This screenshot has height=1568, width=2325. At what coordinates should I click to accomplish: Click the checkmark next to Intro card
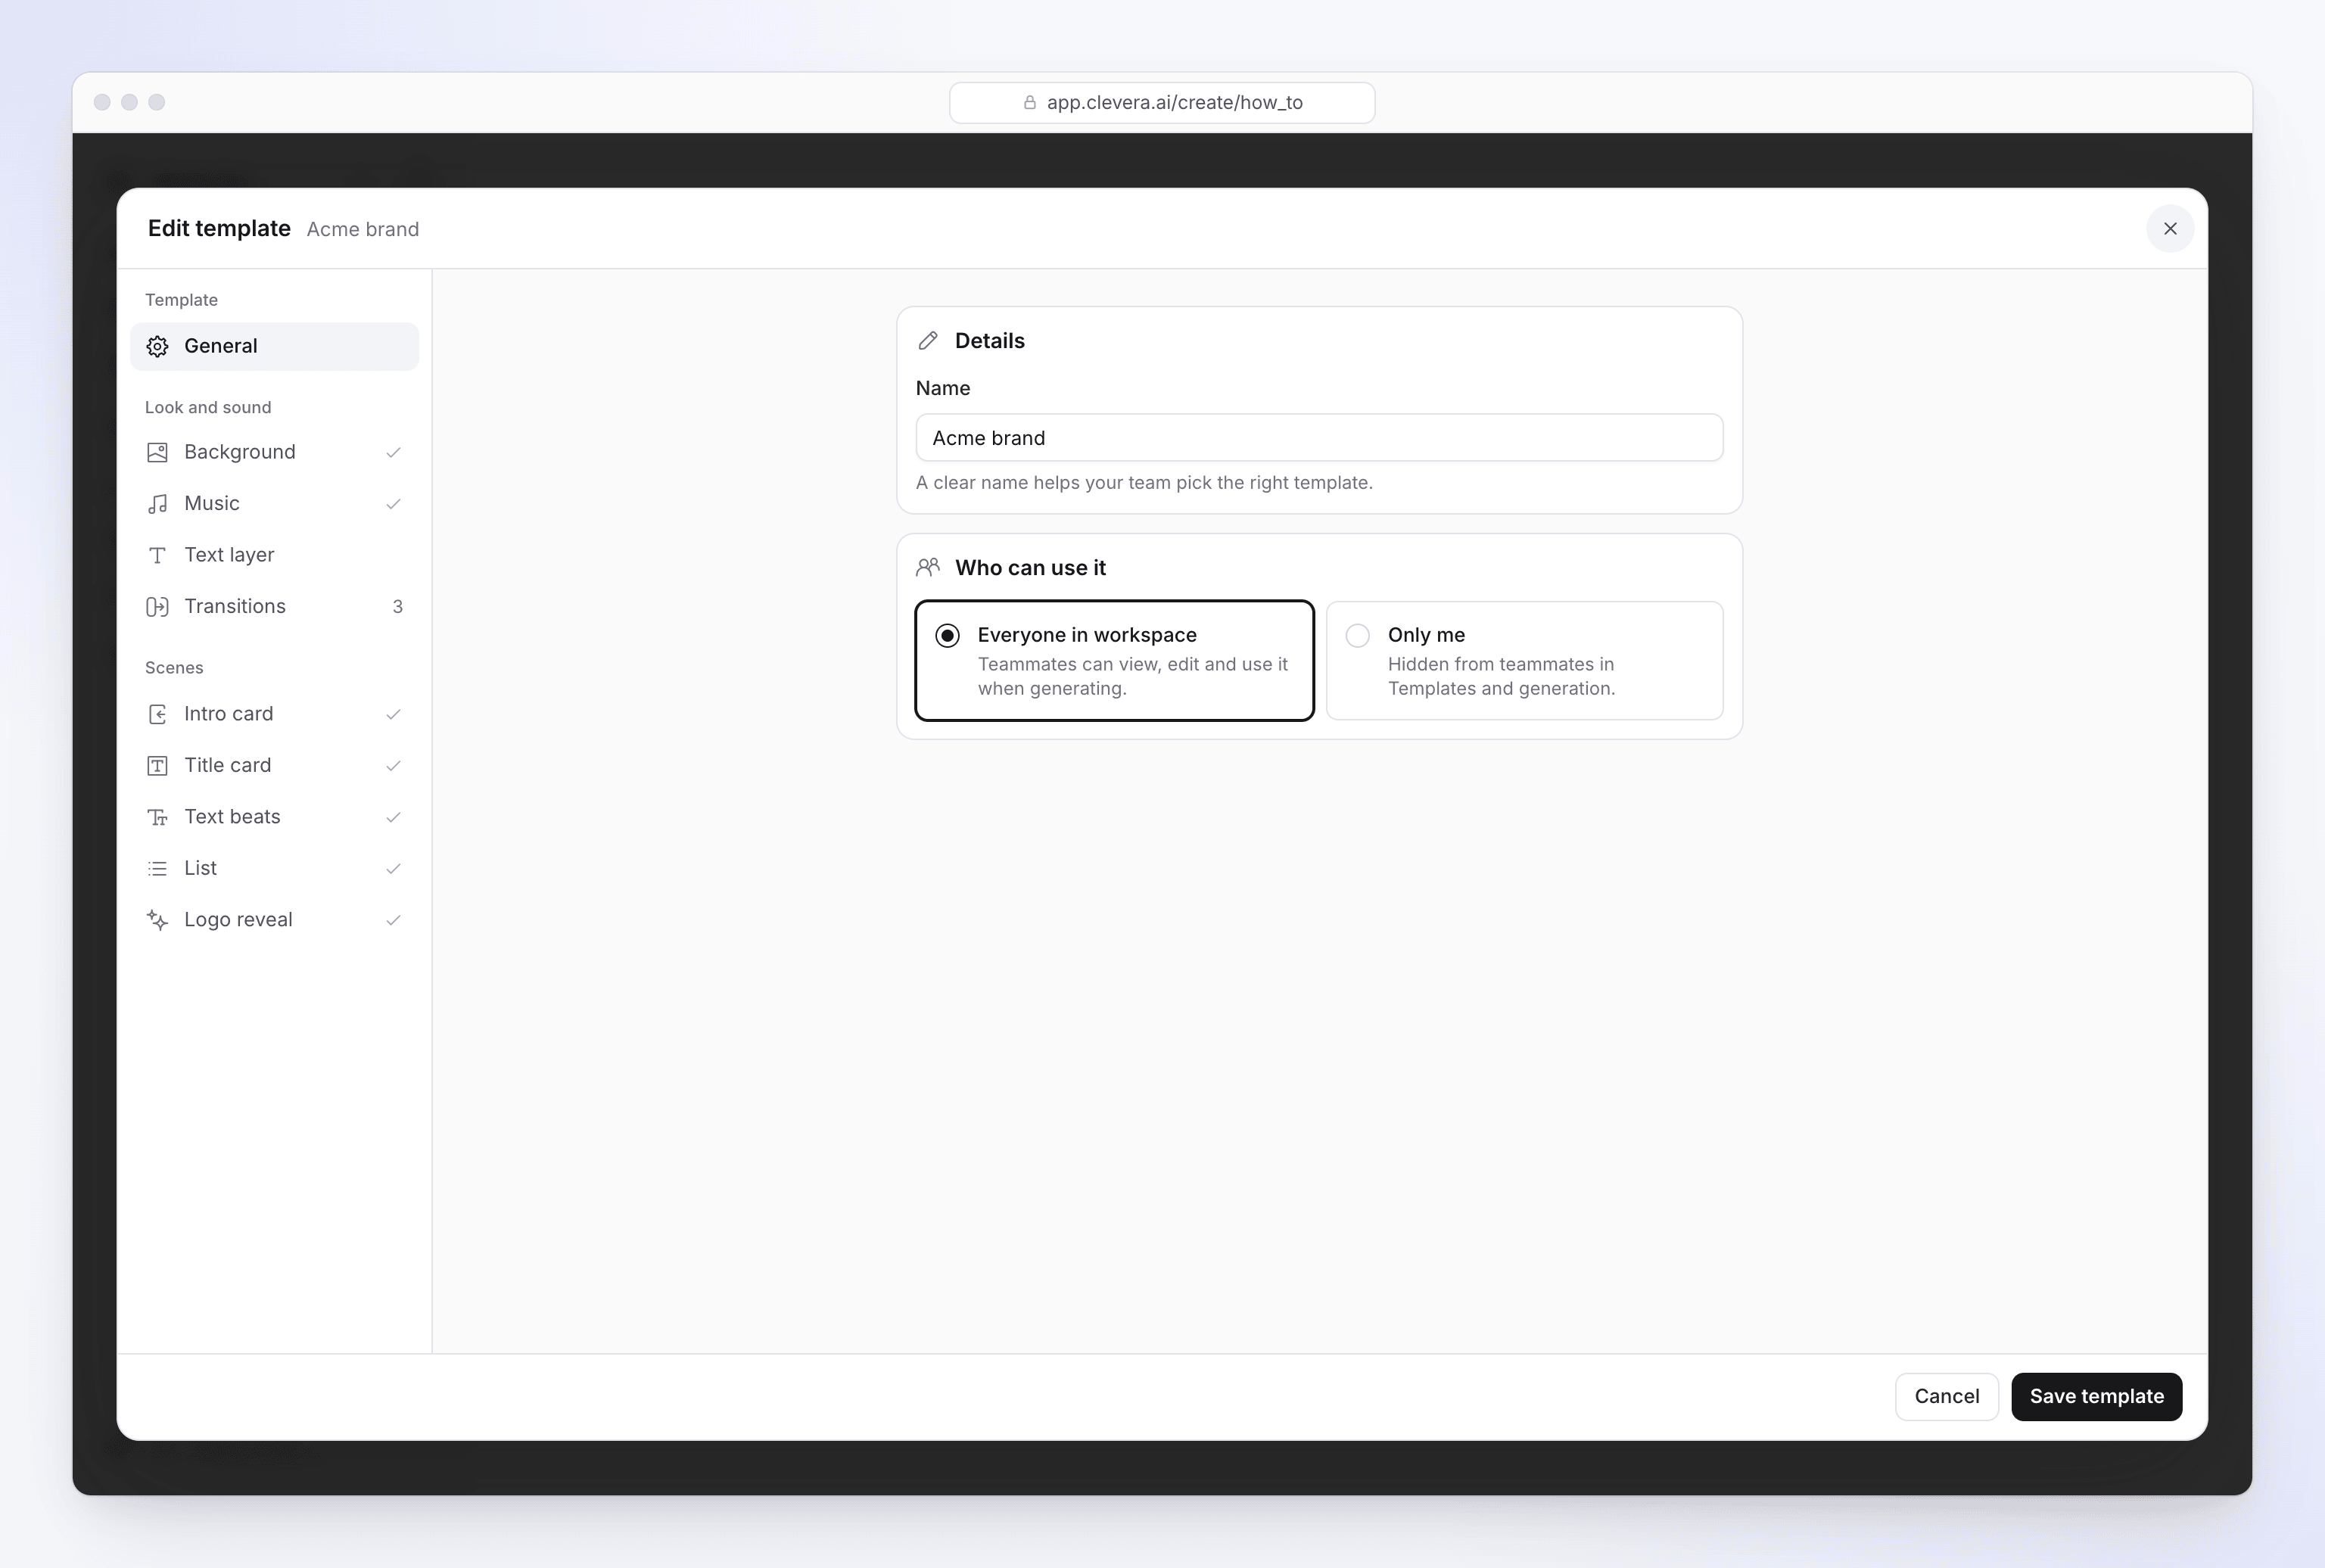393,714
